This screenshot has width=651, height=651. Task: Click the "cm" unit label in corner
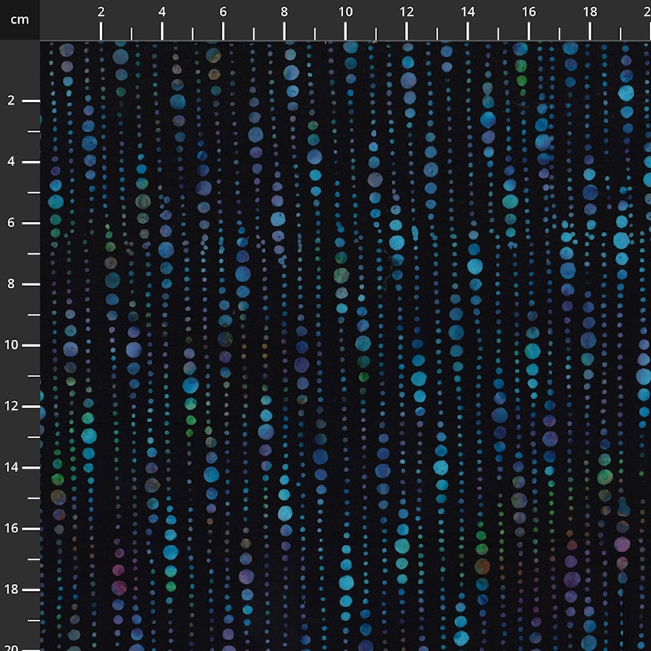point(20,20)
